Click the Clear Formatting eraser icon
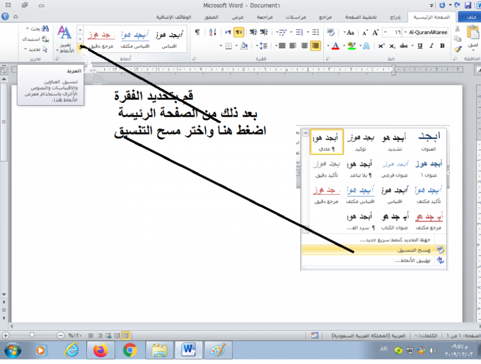The width and height of the screenshot is (481, 364). pyautogui.click(x=331, y=32)
